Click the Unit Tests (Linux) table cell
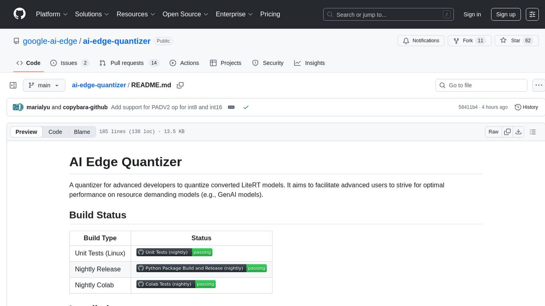Viewport: 545px width, 306px height. [x=100, y=253]
